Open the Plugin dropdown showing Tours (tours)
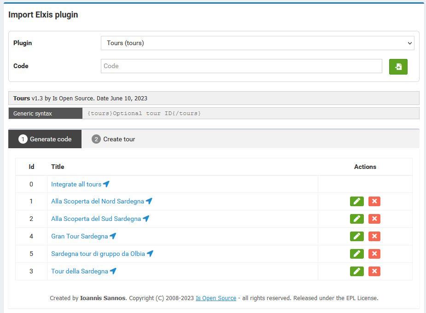Screen dimensions: 426x313 [x=257, y=43]
